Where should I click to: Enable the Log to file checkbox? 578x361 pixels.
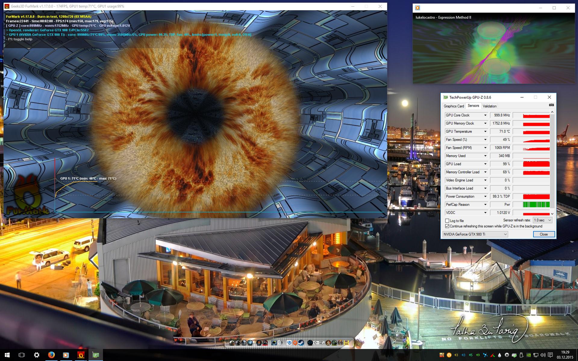[447, 221]
